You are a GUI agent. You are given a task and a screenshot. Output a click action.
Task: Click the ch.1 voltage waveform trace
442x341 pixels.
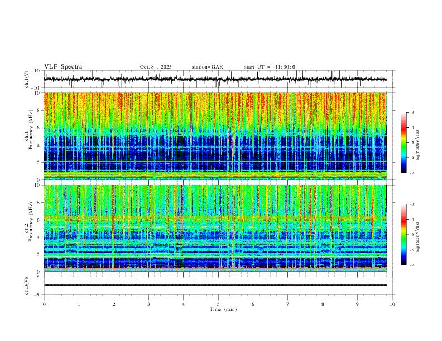coord(215,79)
